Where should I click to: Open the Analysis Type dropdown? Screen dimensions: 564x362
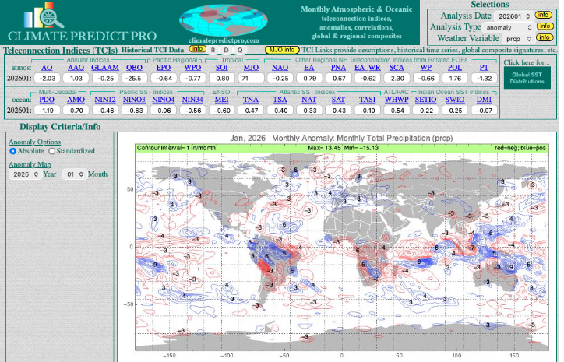[x=513, y=26]
